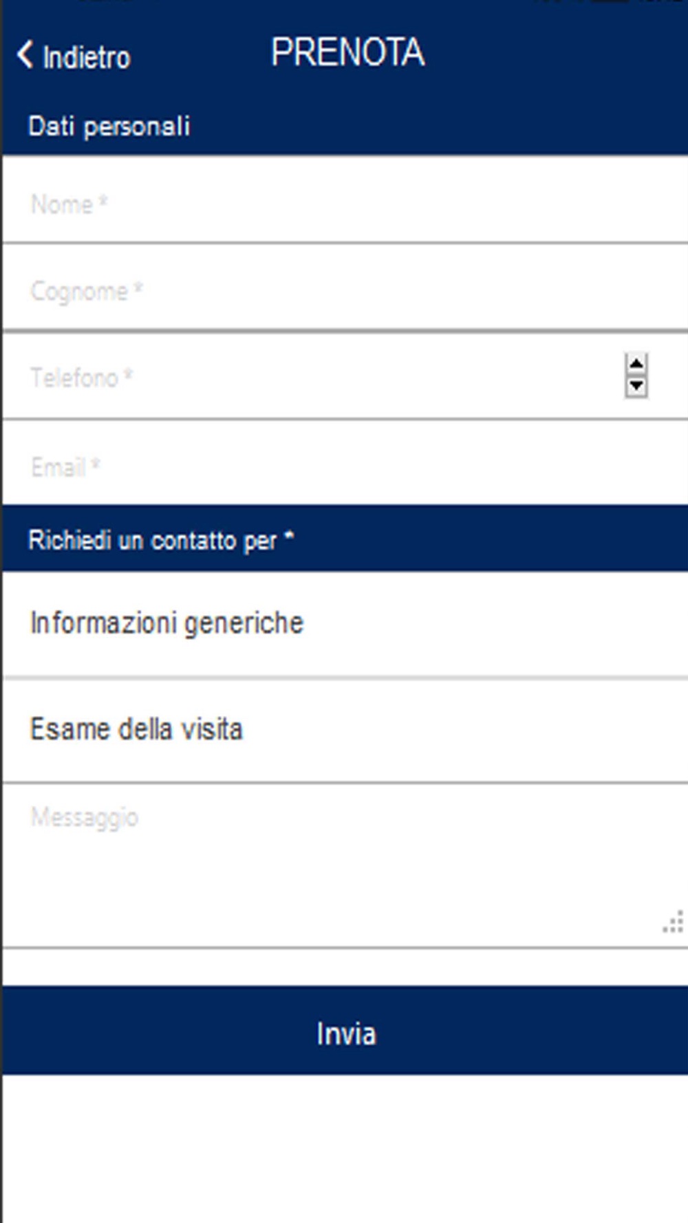Image resolution: width=688 pixels, height=1223 pixels.
Task: Tap the back chevron arrow icon
Action: click(x=25, y=55)
